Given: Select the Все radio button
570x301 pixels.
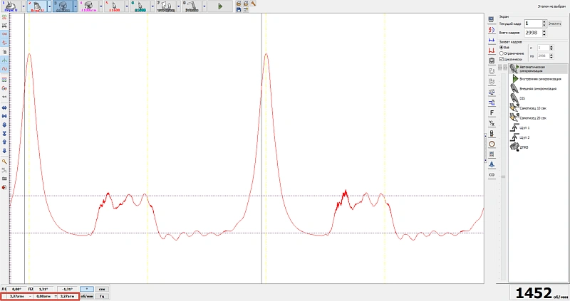Looking at the screenshot, I should click(x=502, y=48).
